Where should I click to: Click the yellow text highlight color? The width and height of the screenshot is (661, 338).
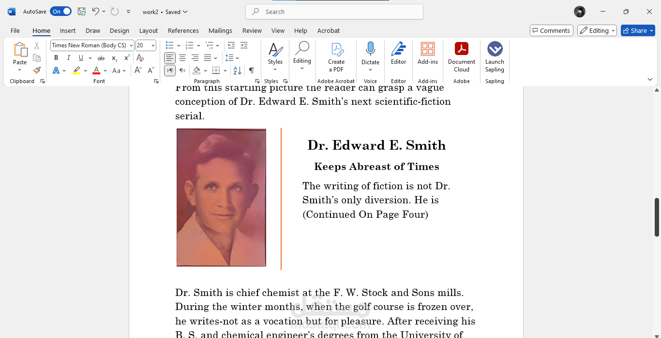[76, 70]
